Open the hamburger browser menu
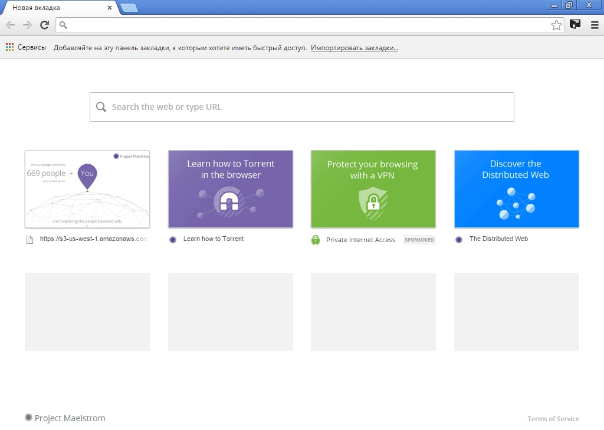This screenshot has width=604, height=430. pyautogui.click(x=595, y=25)
